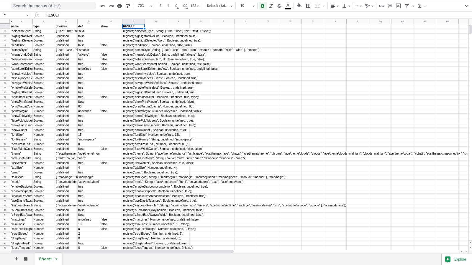Open the Insert chart tool

click(x=398, y=6)
